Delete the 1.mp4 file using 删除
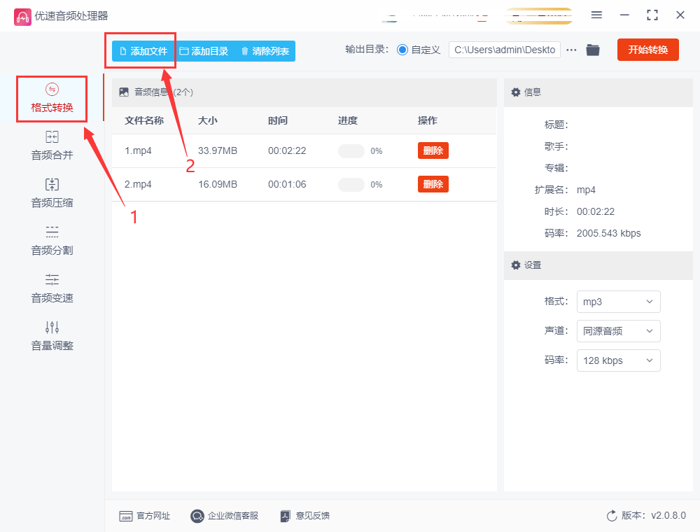The height and width of the screenshot is (532, 700). pos(433,150)
